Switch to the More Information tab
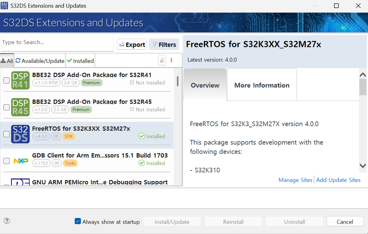 [x=262, y=85]
